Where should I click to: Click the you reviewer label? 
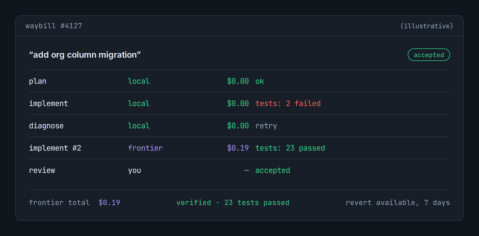pyautogui.click(x=134, y=171)
